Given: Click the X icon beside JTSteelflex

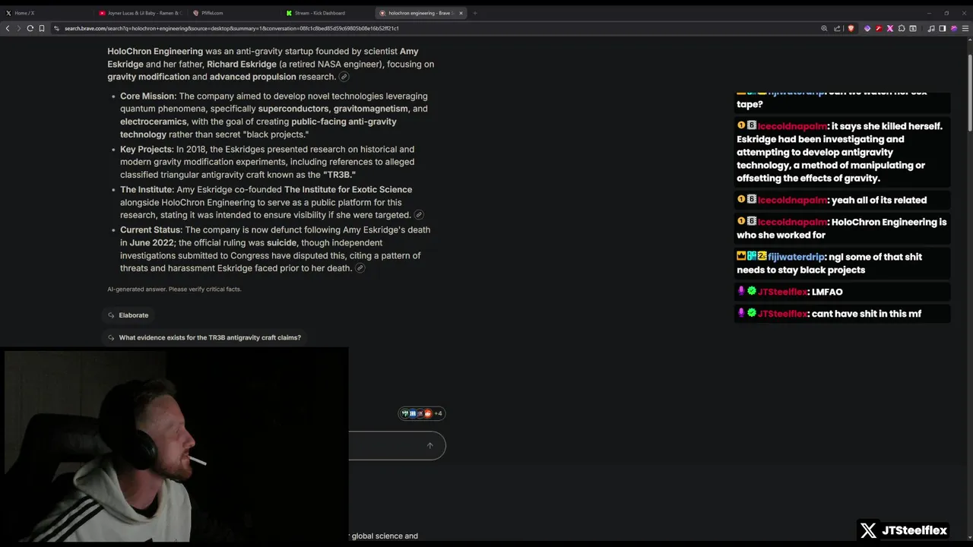Looking at the screenshot, I should point(868,530).
